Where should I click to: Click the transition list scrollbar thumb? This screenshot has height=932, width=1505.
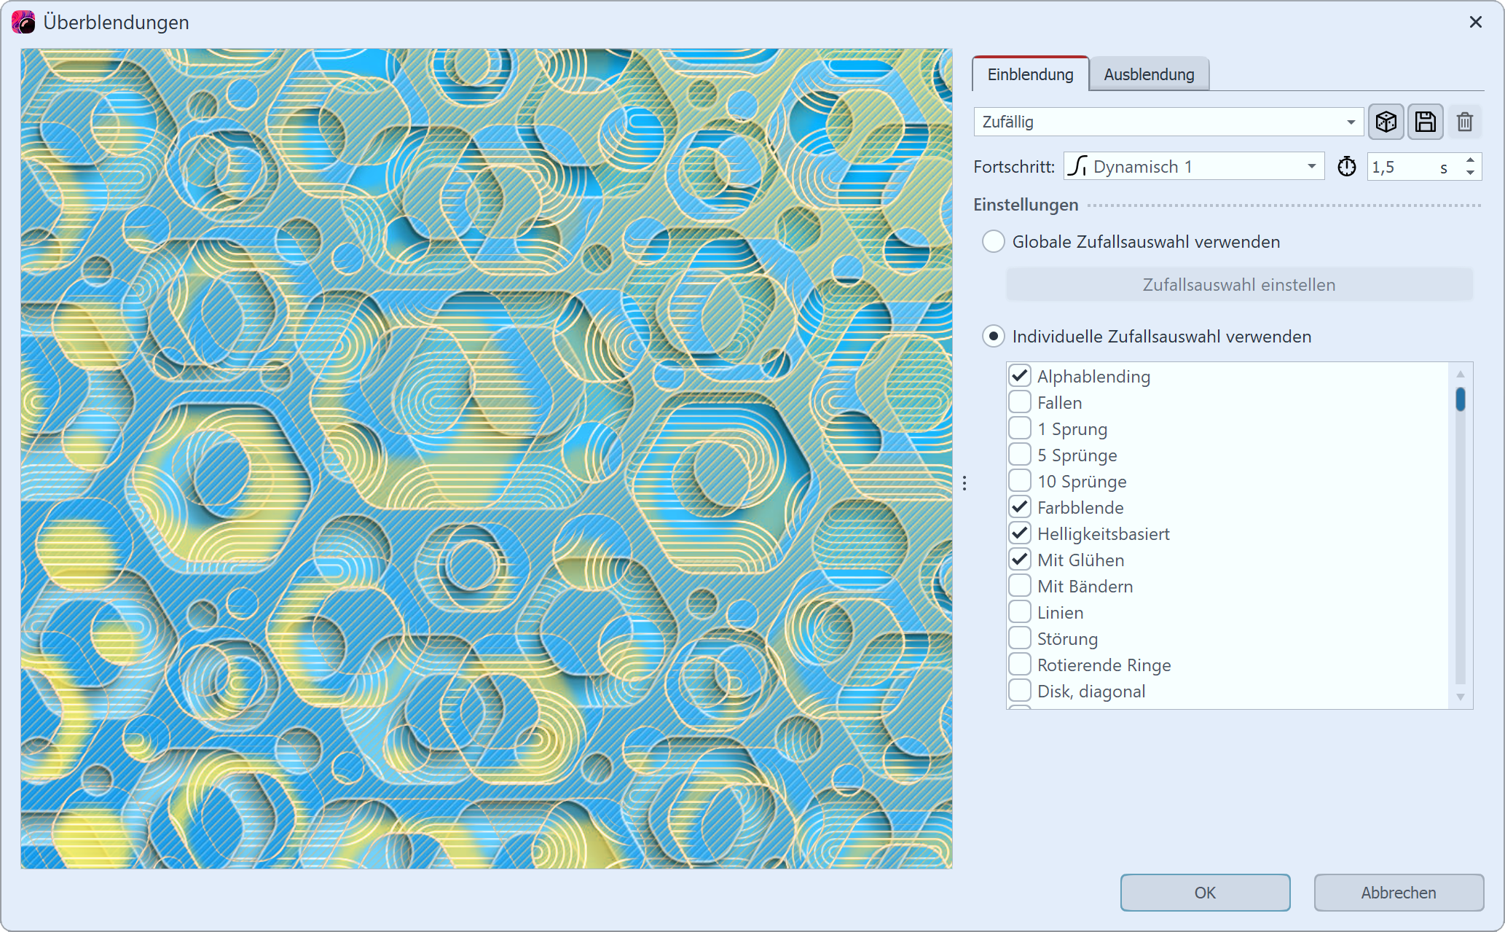1460,399
